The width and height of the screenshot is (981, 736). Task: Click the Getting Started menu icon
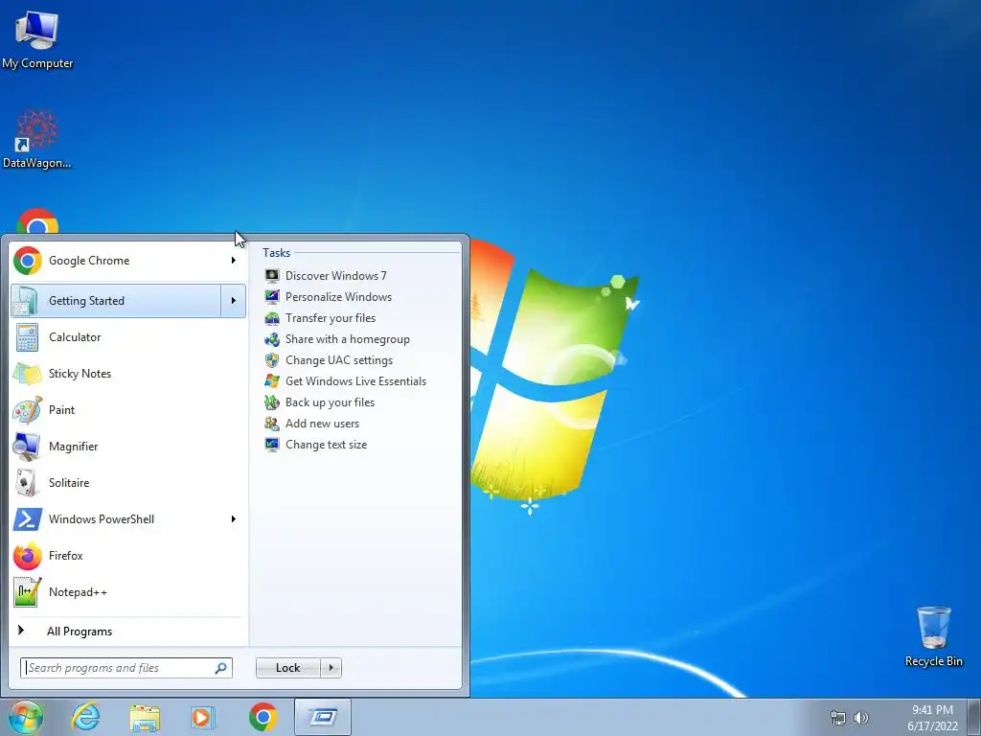(x=27, y=301)
